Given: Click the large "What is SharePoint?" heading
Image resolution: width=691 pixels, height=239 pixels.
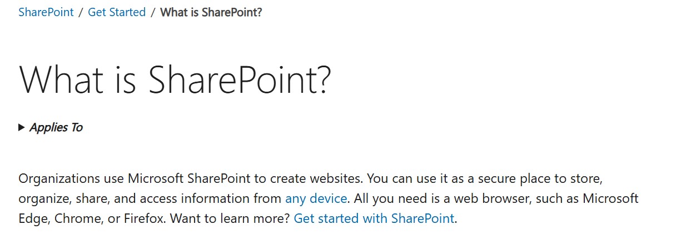Looking at the screenshot, I should pos(175,79).
